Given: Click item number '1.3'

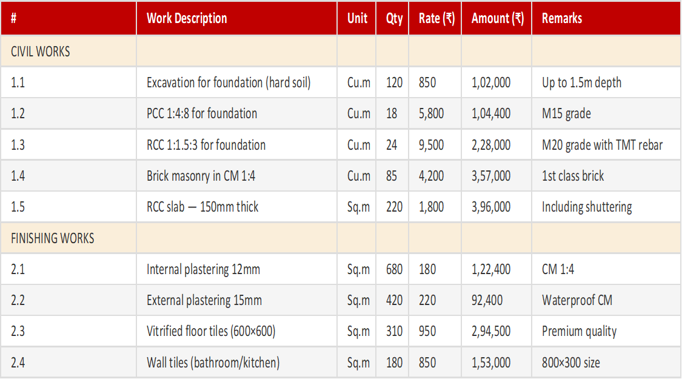Looking at the screenshot, I should point(18,145).
